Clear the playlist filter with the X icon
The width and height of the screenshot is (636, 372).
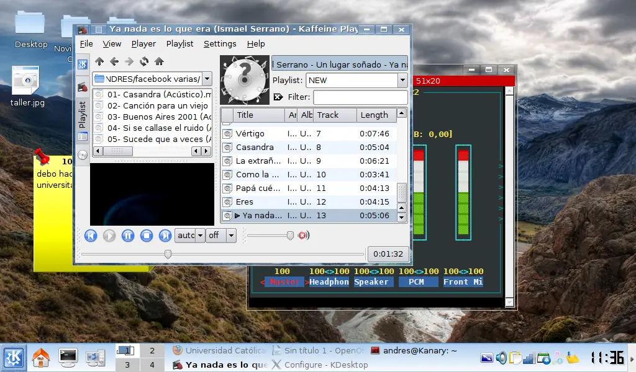click(278, 97)
